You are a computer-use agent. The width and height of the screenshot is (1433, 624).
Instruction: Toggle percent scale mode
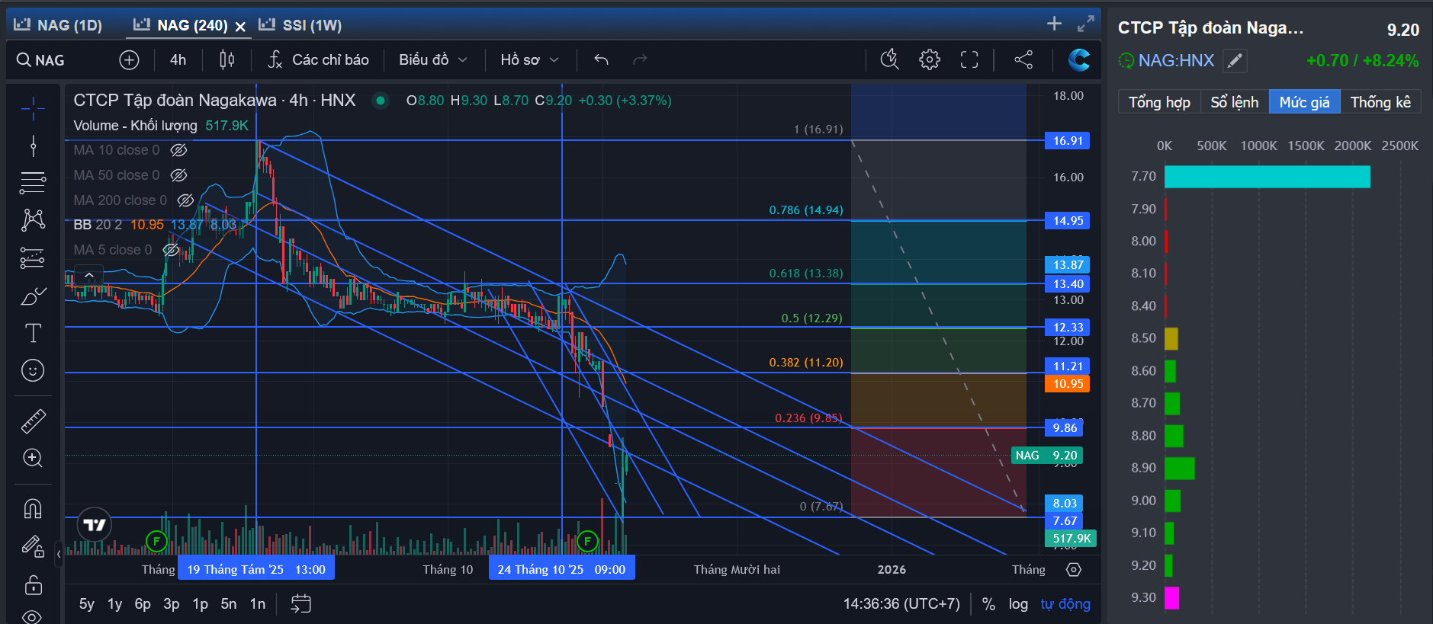(988, 604)
